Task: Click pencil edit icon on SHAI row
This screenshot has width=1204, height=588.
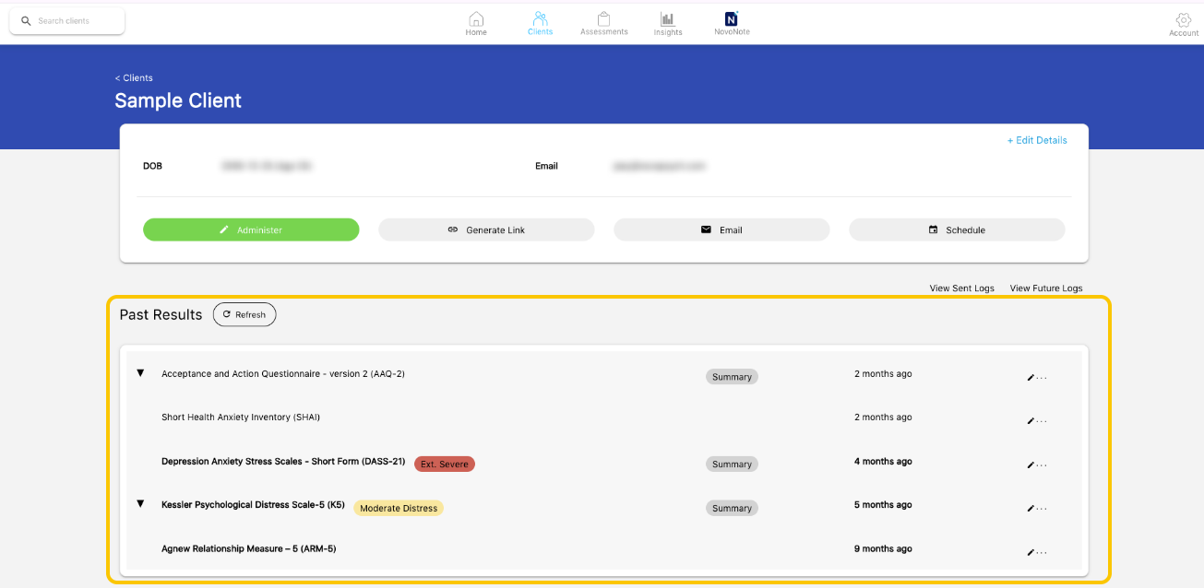Action: [x=1031, y=421]
